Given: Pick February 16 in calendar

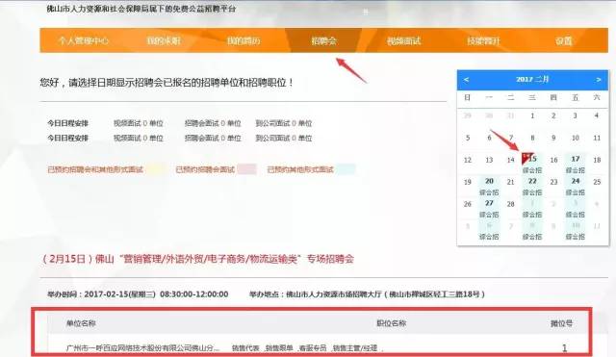Looking at the screenshot, I should point(553,161).
